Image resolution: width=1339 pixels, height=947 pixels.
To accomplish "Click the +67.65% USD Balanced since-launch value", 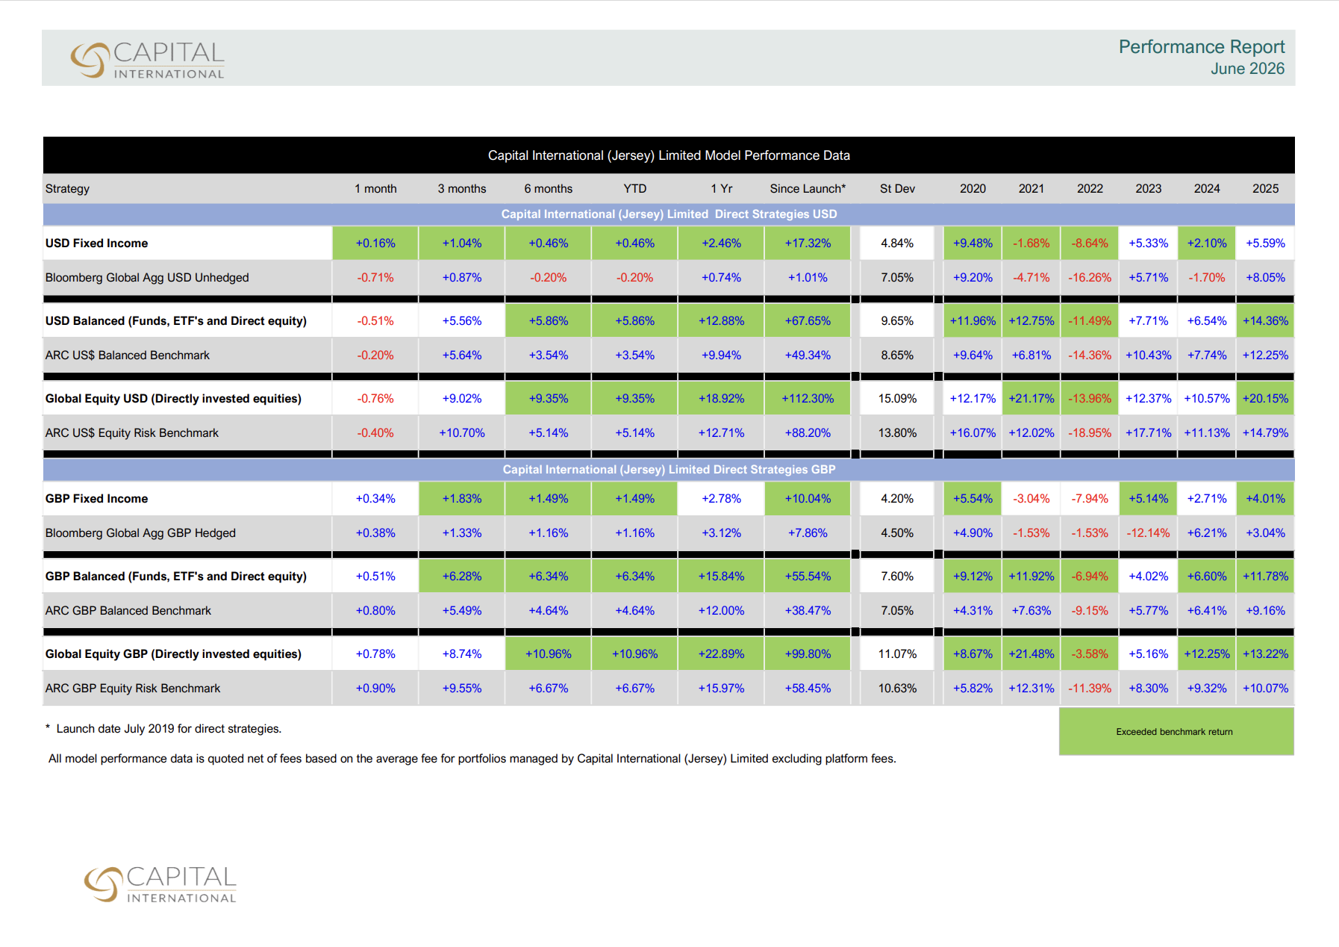I will (x=808, y=321).
